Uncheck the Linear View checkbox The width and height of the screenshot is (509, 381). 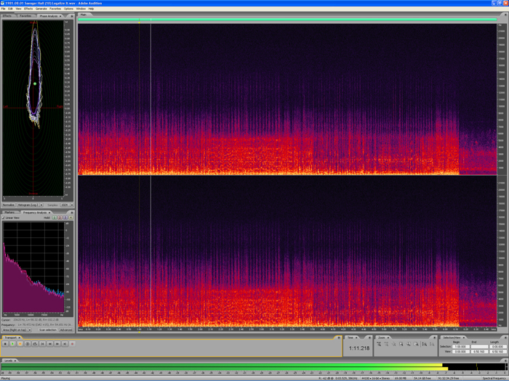pos(4,218)
